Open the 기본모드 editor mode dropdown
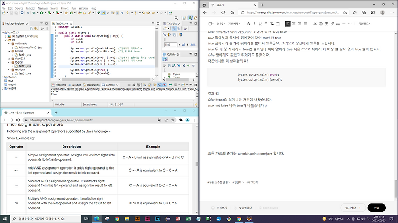398x223 pixels. point(365,24)
